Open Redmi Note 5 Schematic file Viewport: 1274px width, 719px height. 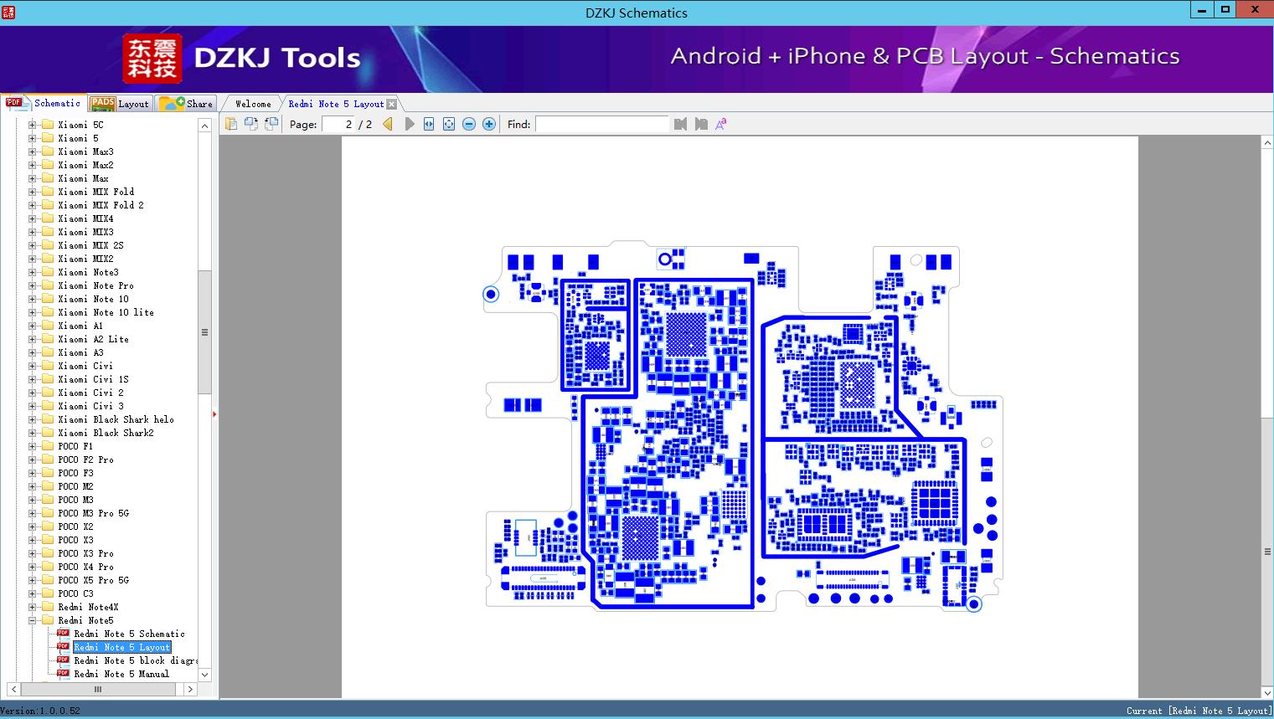tap(129, 634)
